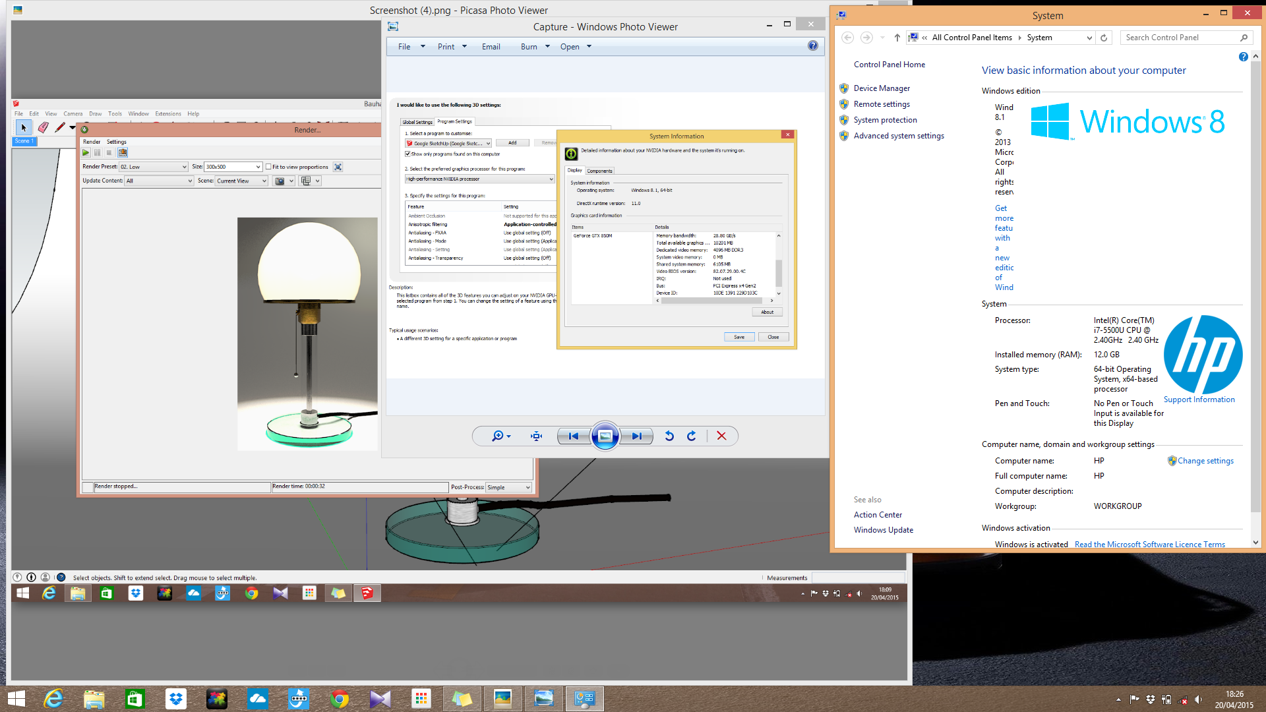1266x712 pixels.
Task: Click Scene 1 tab in pictured SketchUp
Action: point(24,141)
